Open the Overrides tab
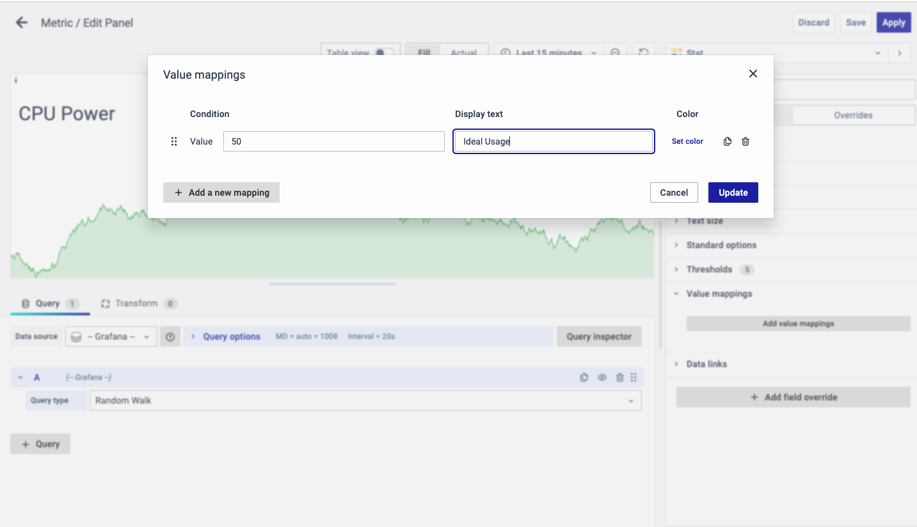Screen dimensions: 917x527 point(852,115)
